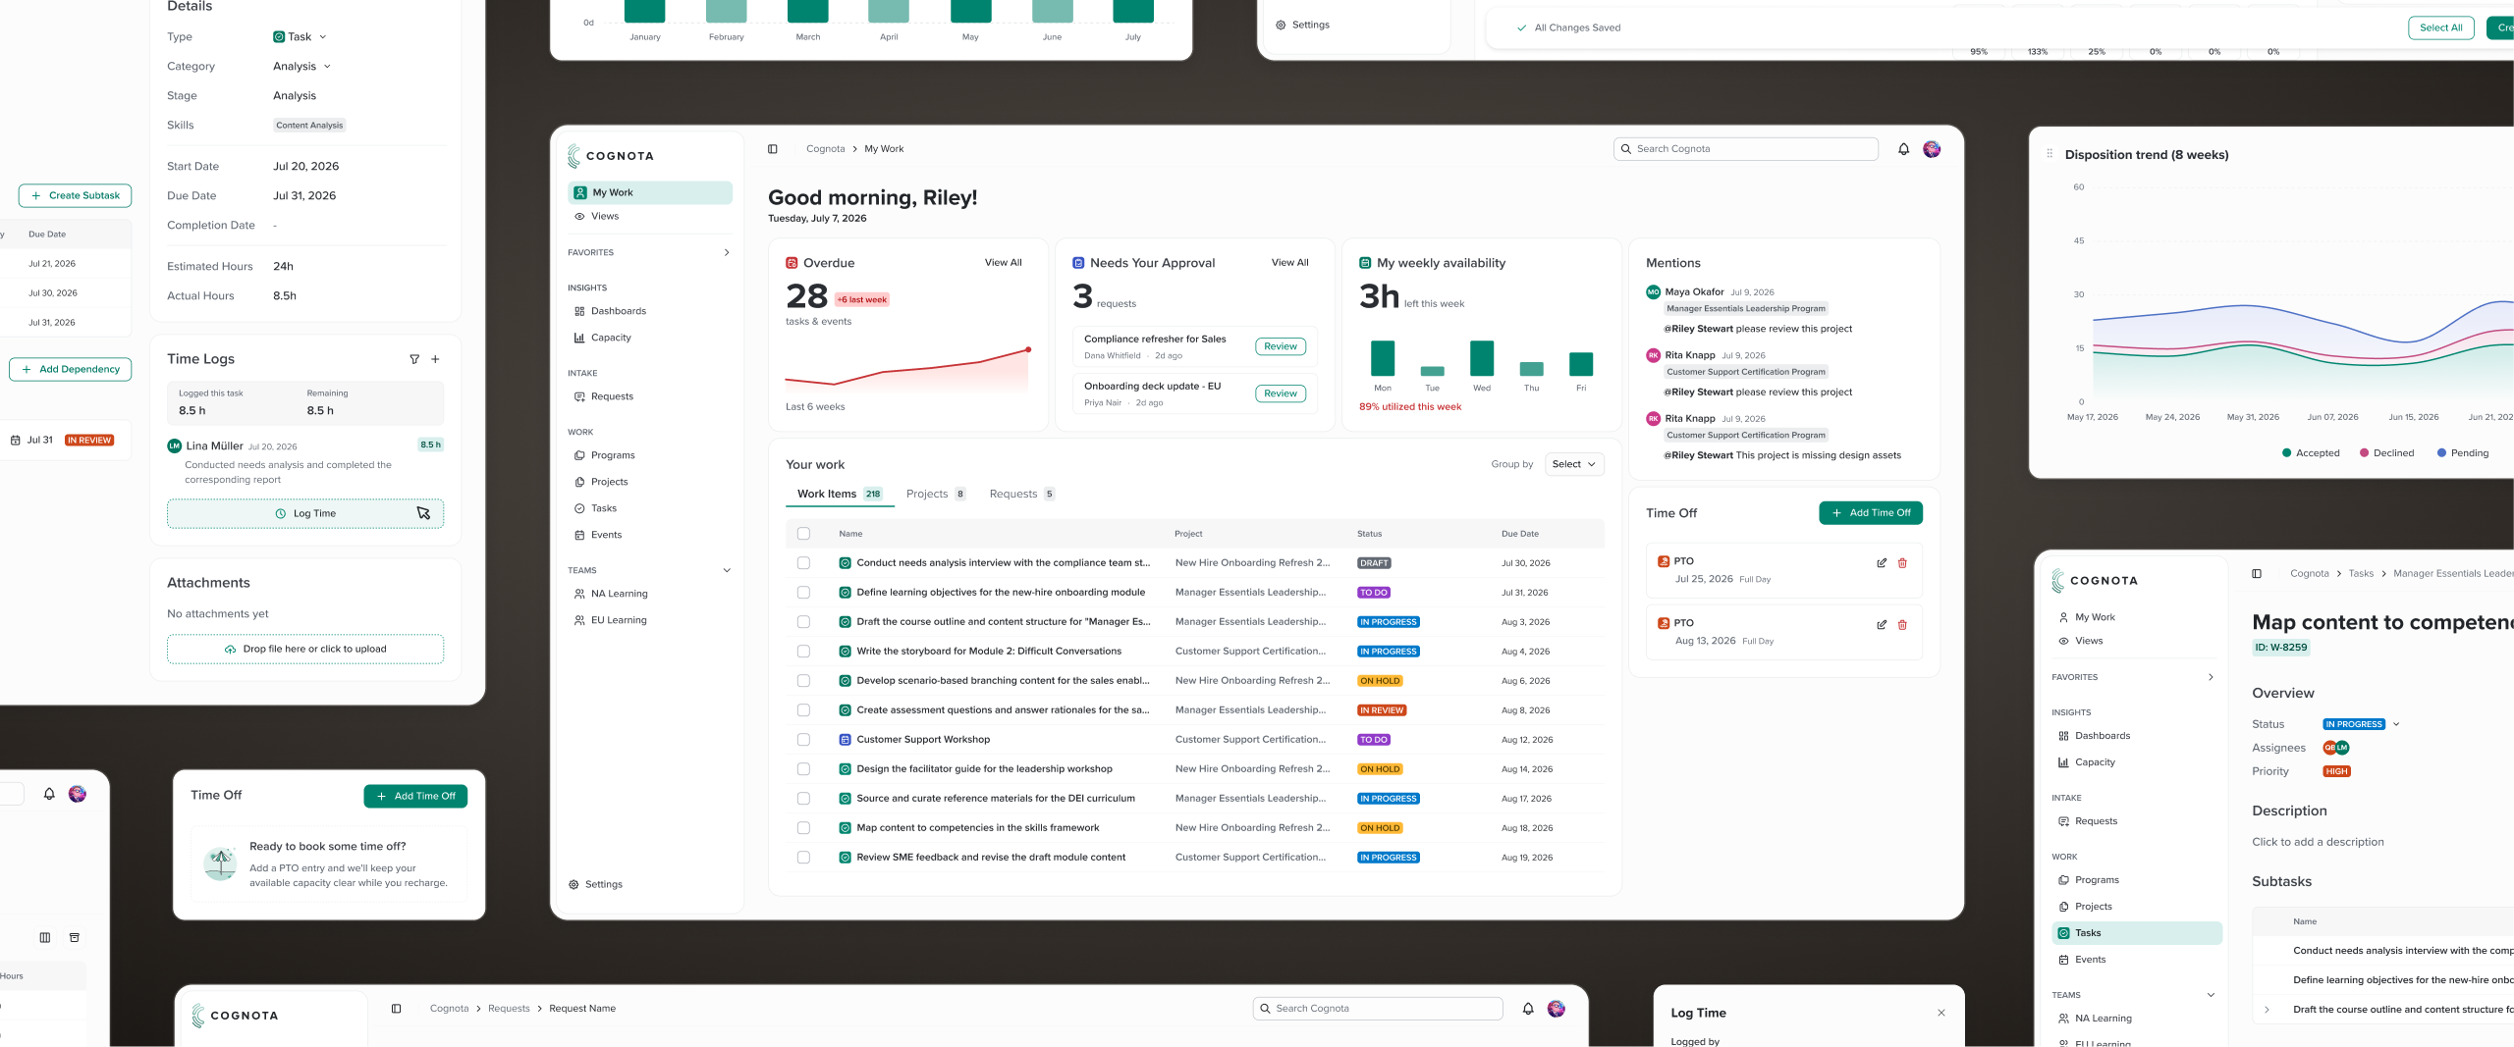The image size is (2514, 1047).
Task: Open the Type Task dropdown in Details
Action: pyautogui.click(x=300, y=37)
